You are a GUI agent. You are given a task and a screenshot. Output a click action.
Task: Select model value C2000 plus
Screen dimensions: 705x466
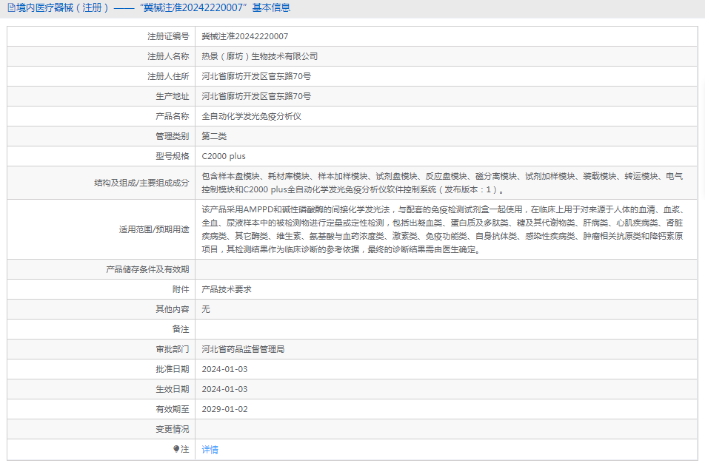point(224,156)
